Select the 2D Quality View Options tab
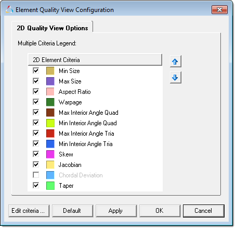This screenshot has width=236, height=229. click(53, 28)
